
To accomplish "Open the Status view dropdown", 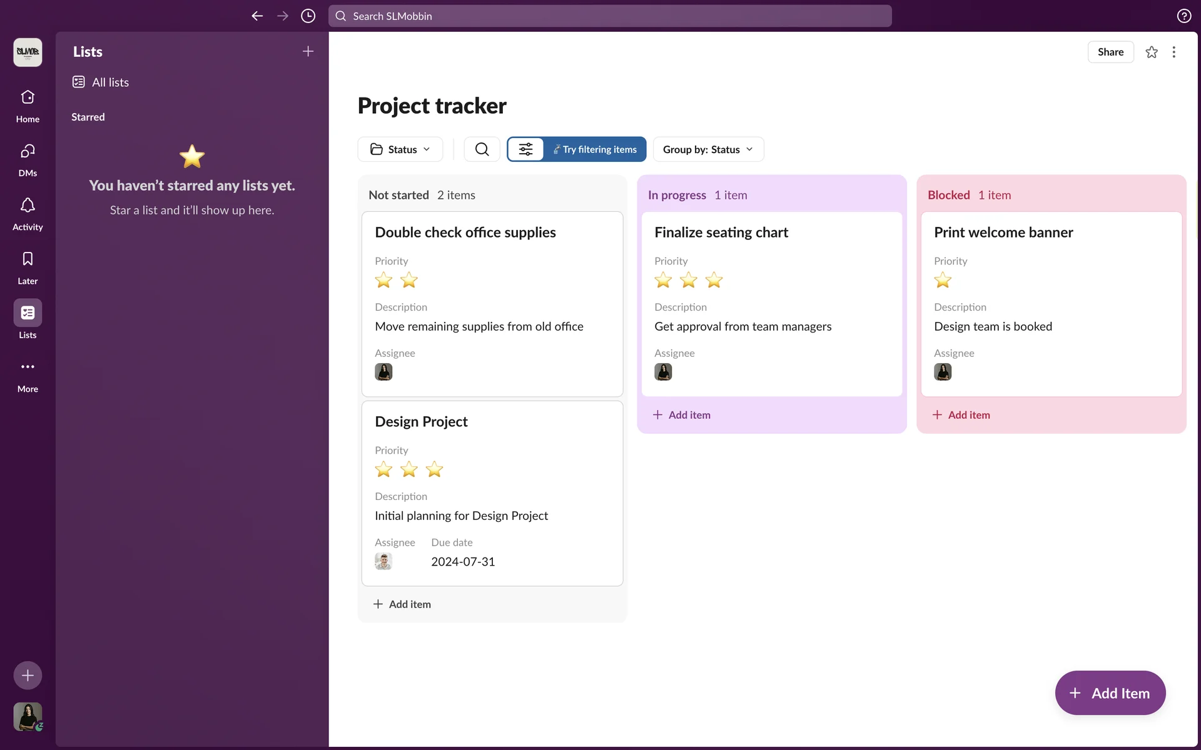I will tap(400, 149).
